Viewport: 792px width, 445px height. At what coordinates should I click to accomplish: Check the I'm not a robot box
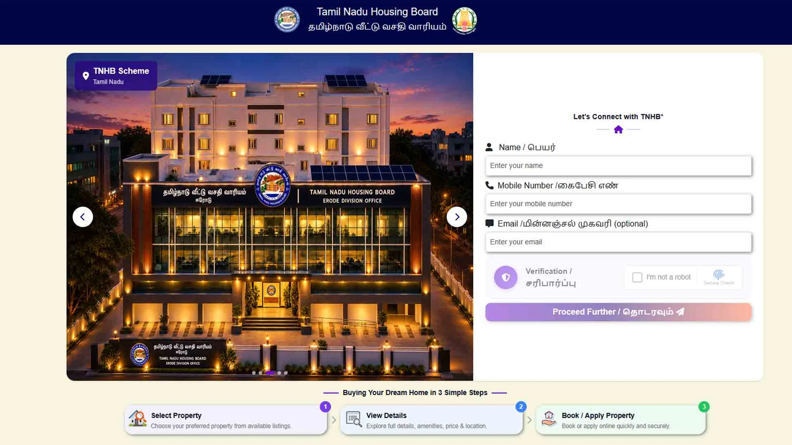click(x=637, y=277)
